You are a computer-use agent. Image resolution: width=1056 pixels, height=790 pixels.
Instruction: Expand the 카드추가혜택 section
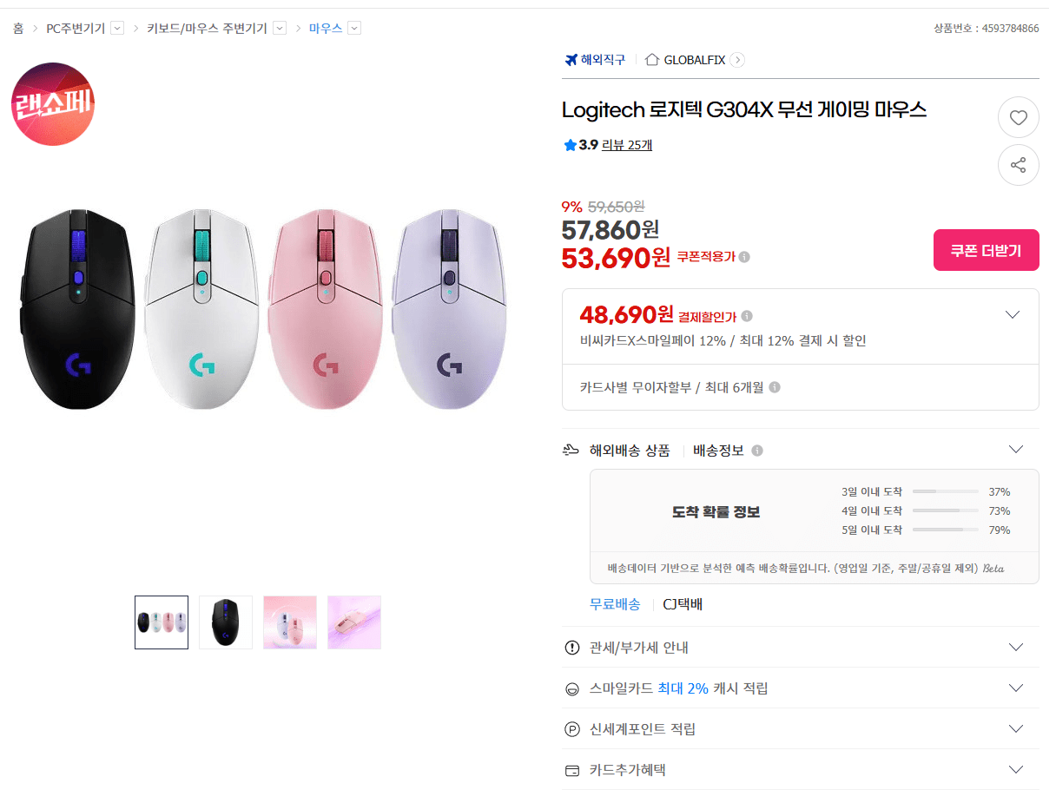pyautogui.click(x=1015, y=768)
